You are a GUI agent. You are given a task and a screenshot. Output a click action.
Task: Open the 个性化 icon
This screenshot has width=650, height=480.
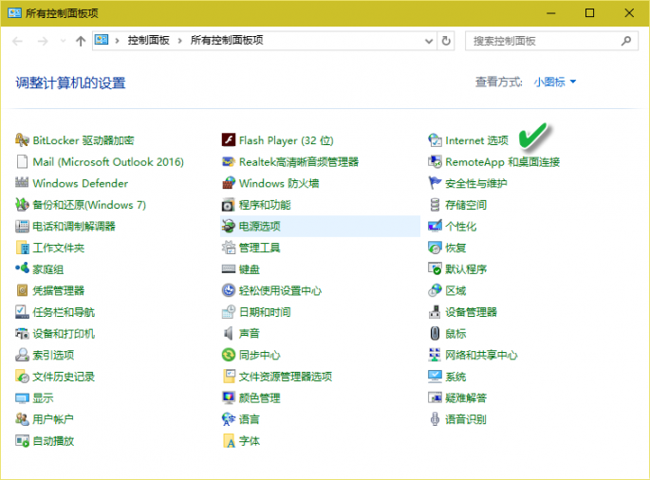[435, 226]
